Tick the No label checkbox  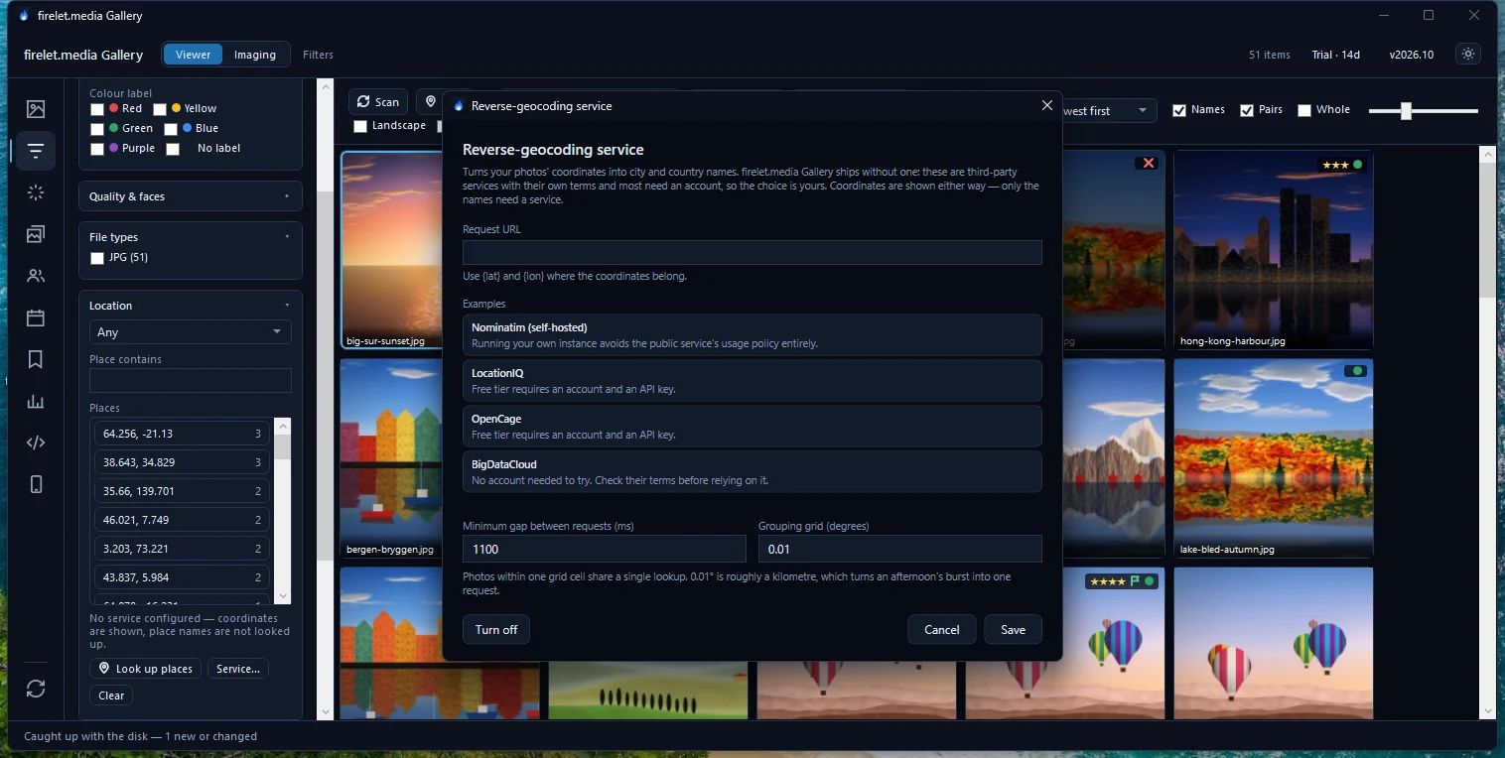[173, 149]
